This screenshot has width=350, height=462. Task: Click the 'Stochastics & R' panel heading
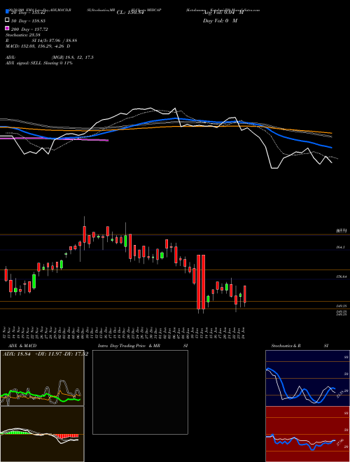(x=286, y=346)
